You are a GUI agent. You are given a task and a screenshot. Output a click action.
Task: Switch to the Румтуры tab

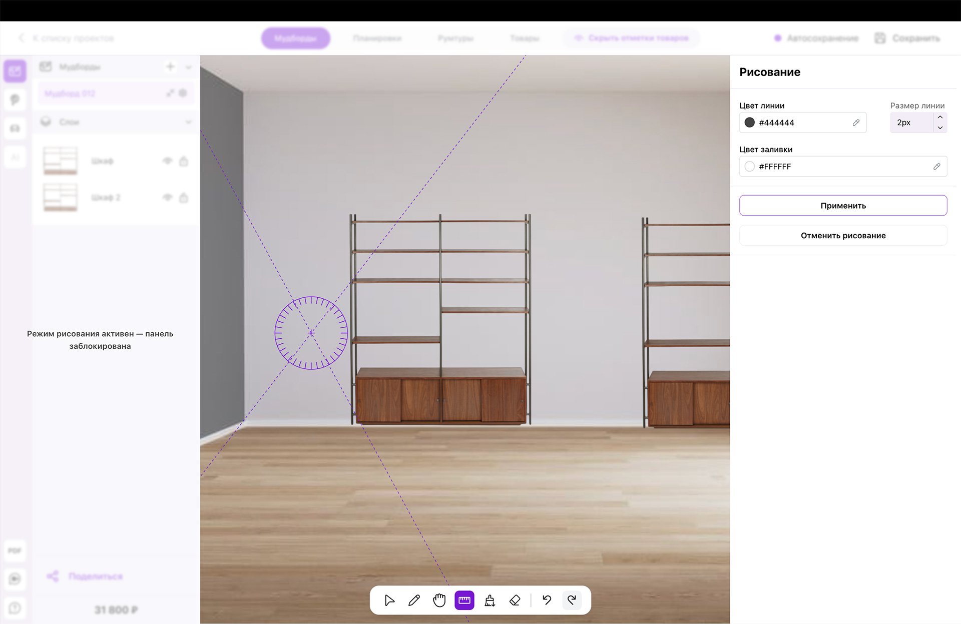click(x=455, y=38)
